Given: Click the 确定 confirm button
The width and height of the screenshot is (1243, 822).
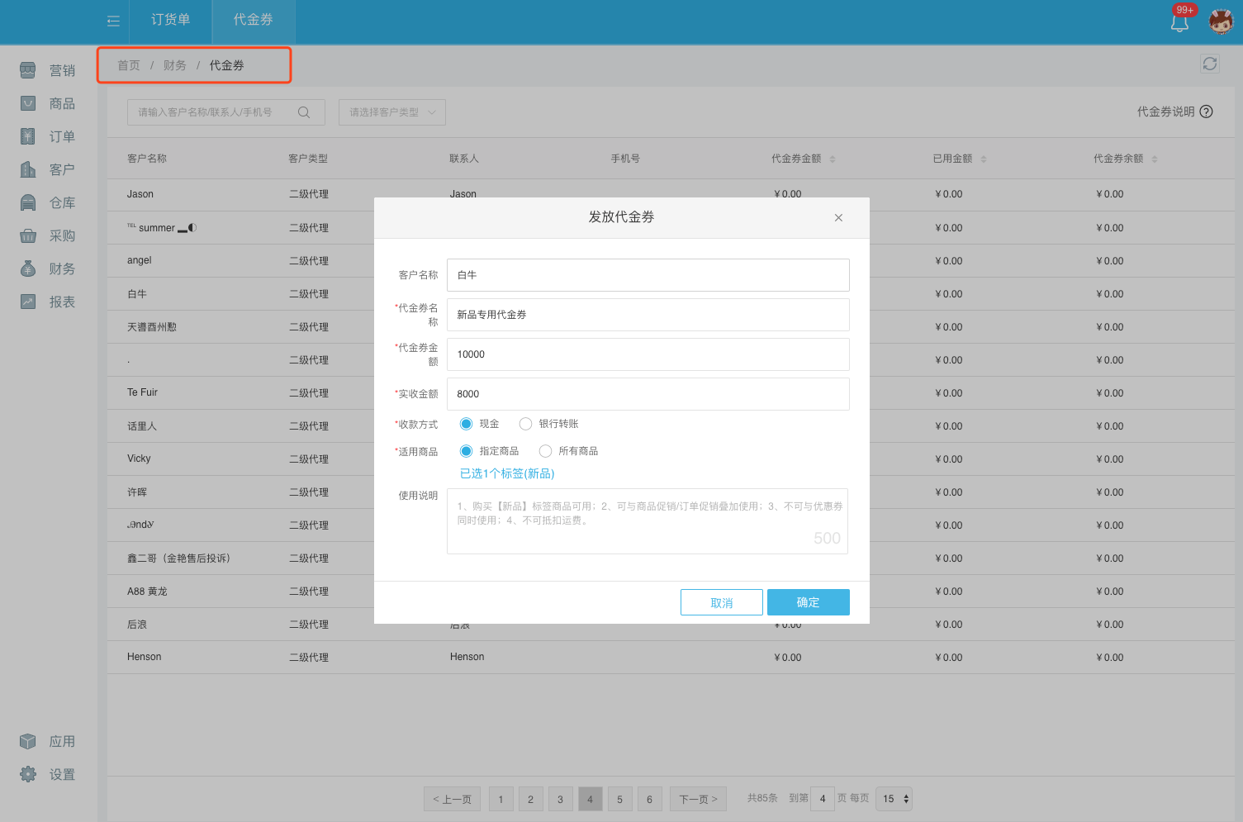Looking at the screenshot, I should [808, 602].
